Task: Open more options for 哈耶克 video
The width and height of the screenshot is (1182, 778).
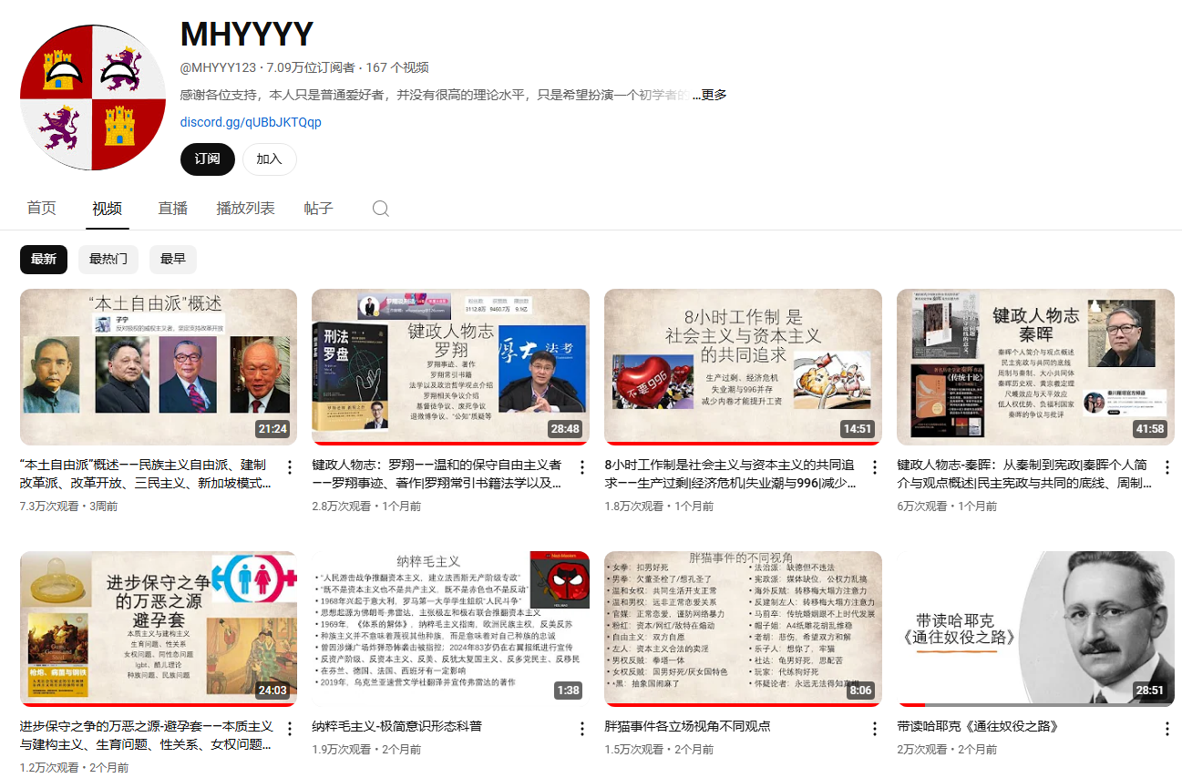Action: (1167, 729)
